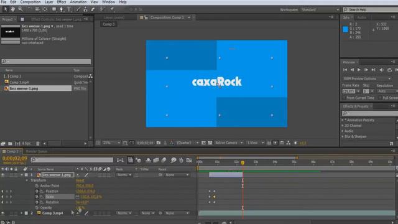
Task: Select the Selection arrow tool
Action: 6,9
